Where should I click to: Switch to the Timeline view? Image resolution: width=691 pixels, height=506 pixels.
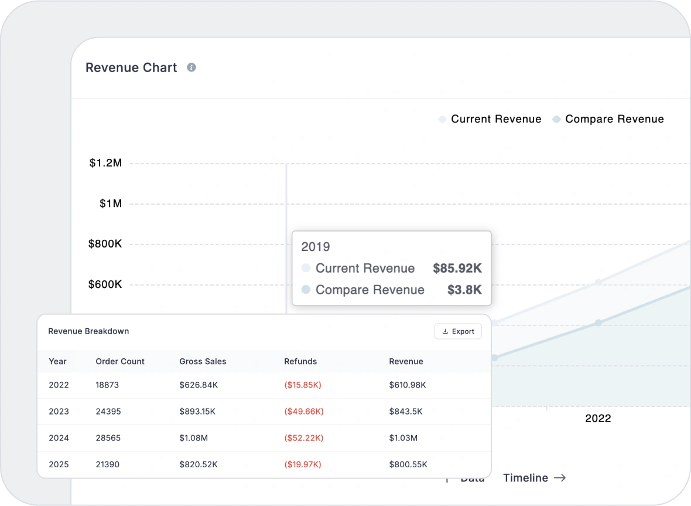[x=526, y=478]
